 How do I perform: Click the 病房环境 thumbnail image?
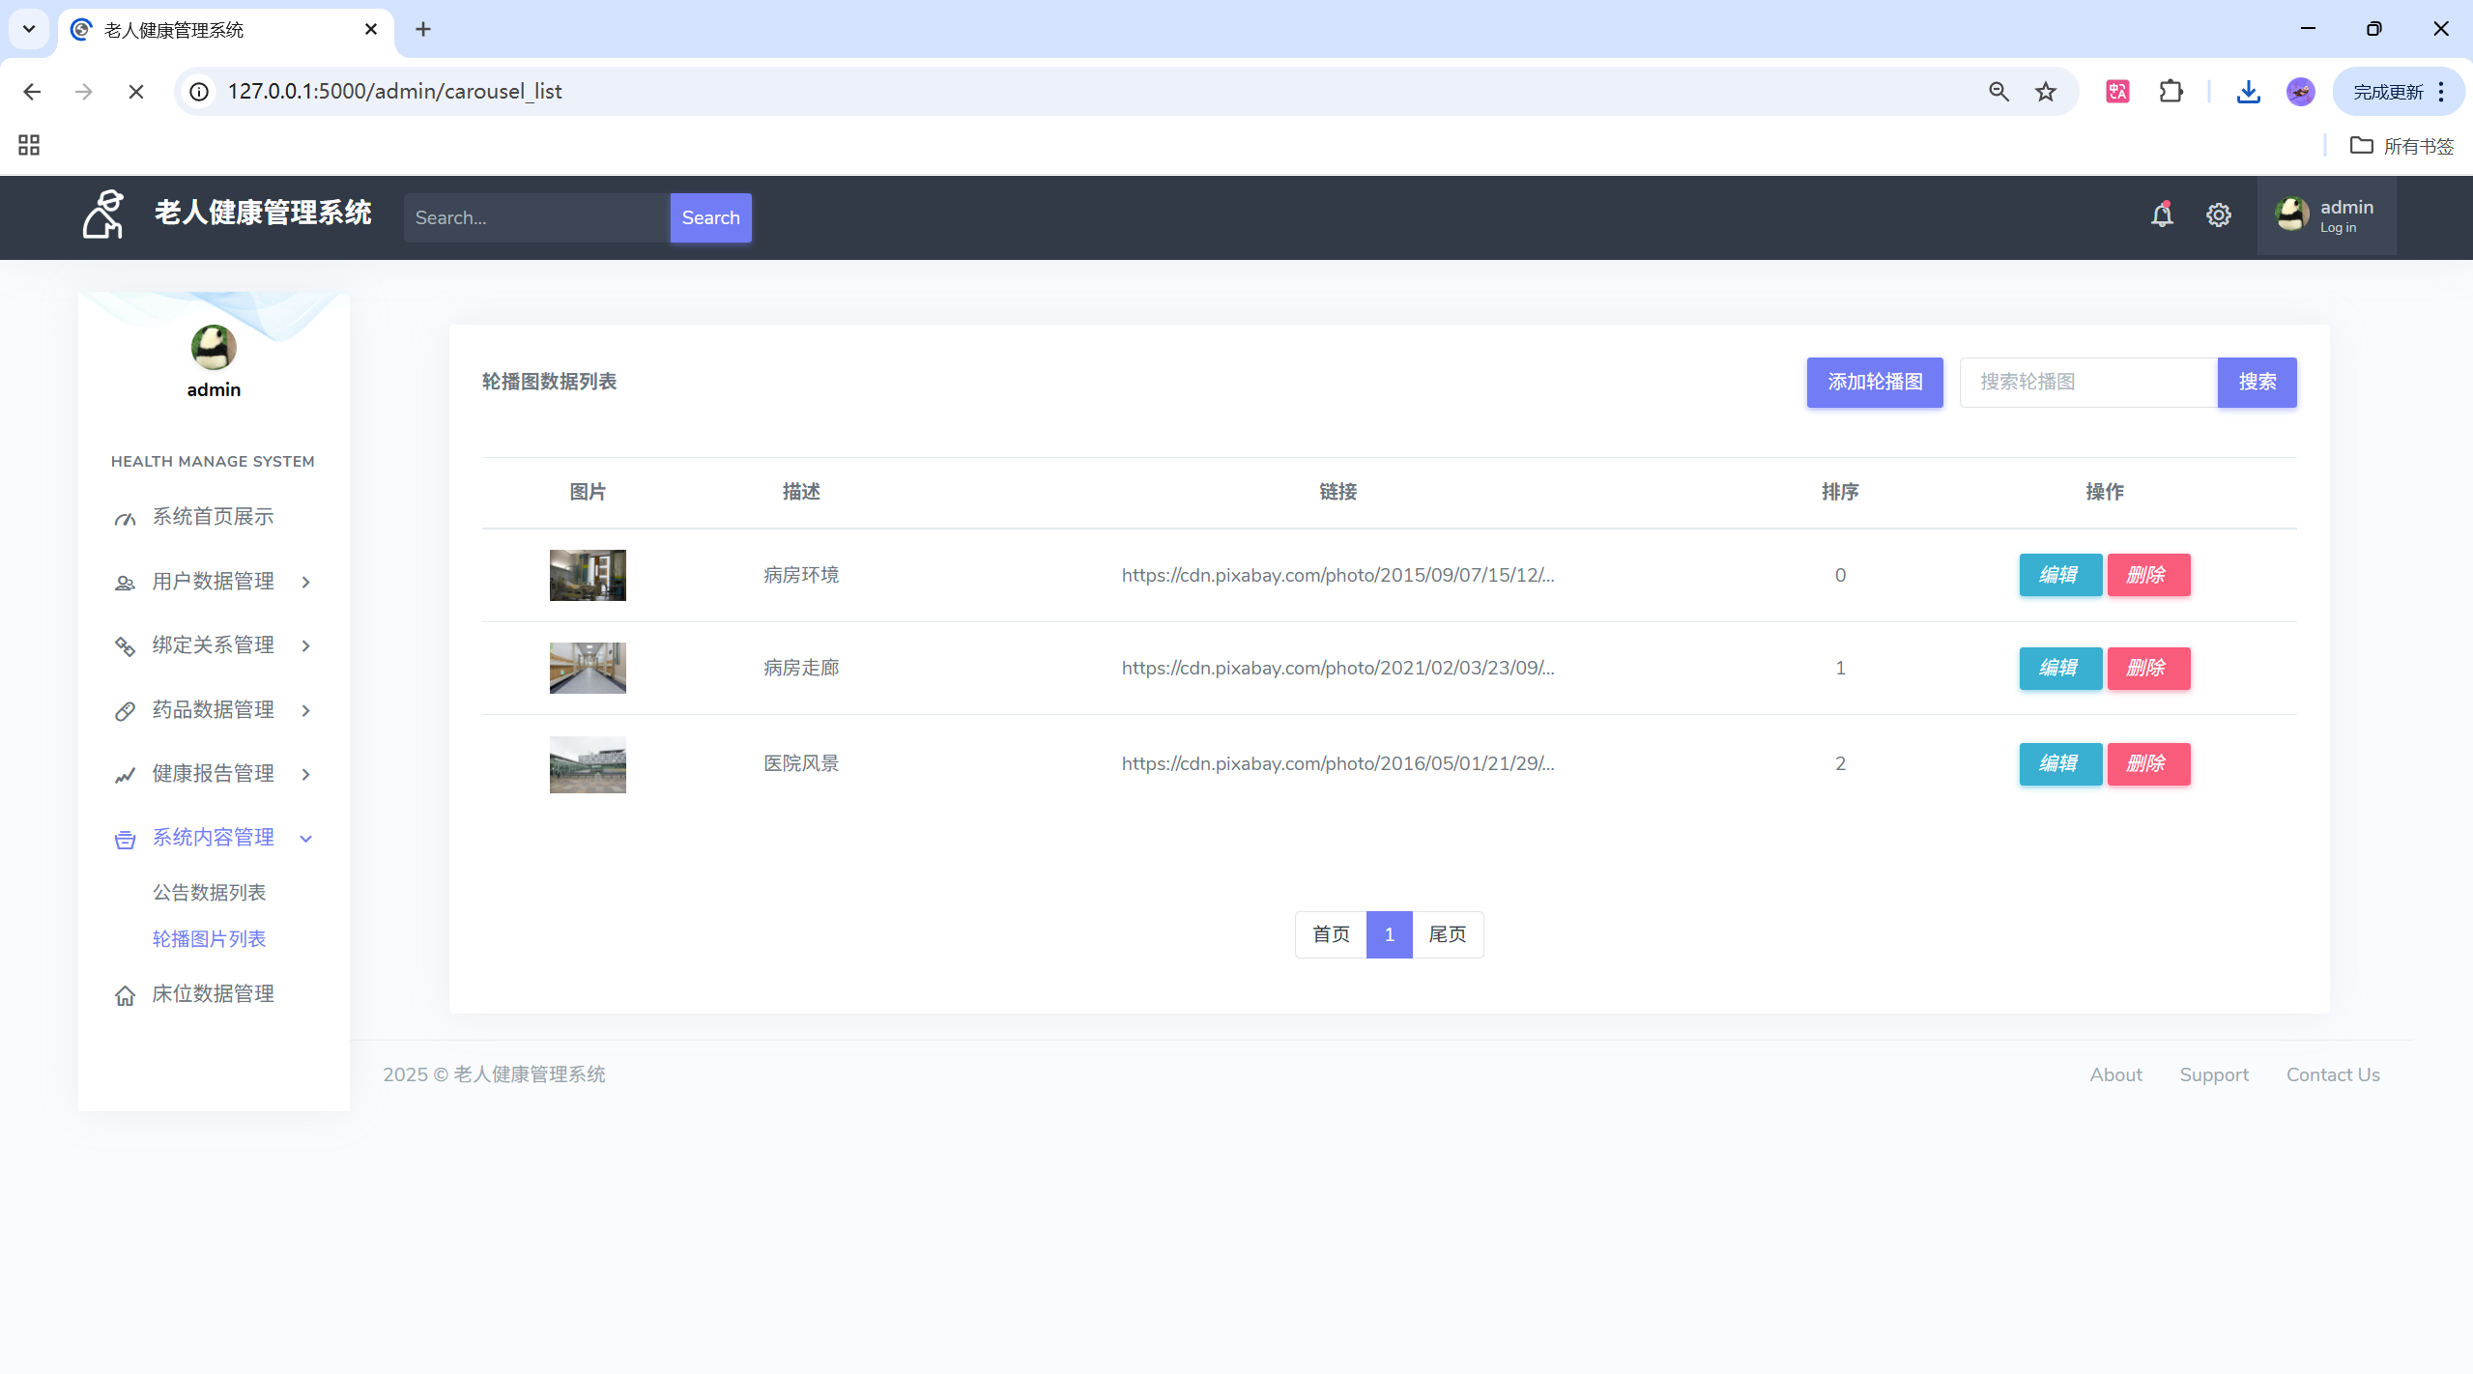click(588, 576)
